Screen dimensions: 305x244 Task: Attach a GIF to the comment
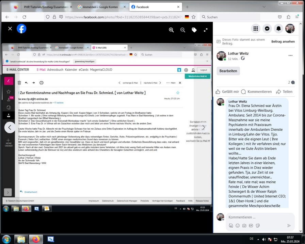point(251,226)
